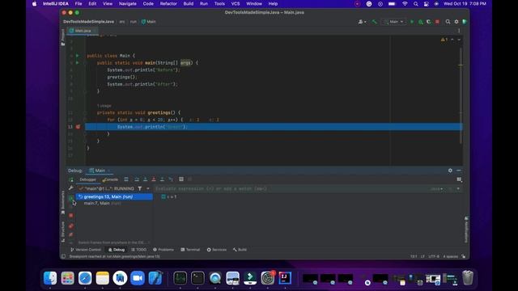Click Step Out icon in debugger toolbar
Viewport: 518px width, 291px height.
(x=162, y=179)
